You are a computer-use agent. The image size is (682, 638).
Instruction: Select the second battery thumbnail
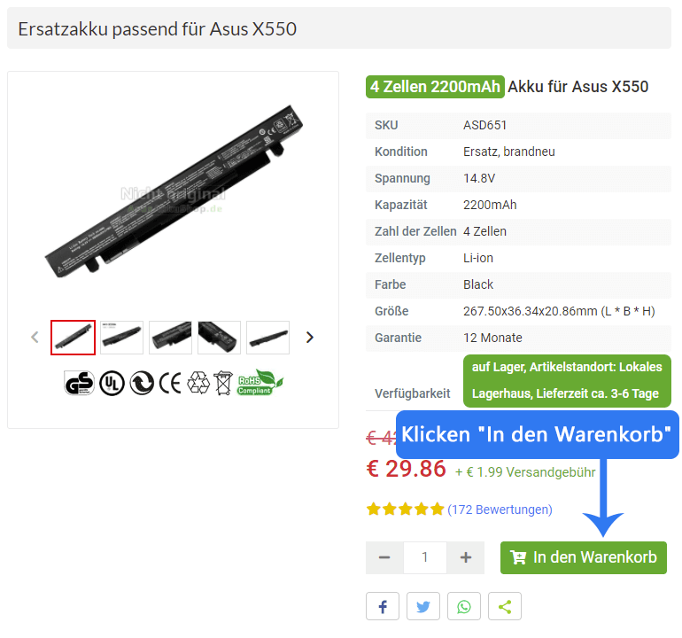tap(122, 338)
